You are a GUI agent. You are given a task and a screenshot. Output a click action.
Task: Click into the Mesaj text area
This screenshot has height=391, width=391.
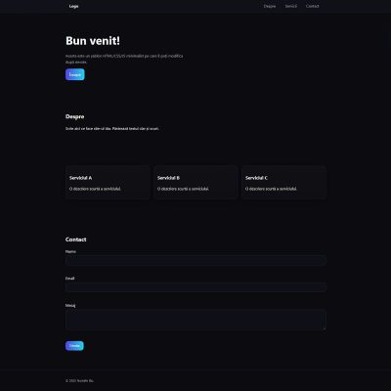[195, 320]
